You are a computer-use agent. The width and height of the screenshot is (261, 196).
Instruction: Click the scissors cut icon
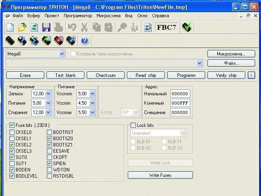tap(84, 27)
